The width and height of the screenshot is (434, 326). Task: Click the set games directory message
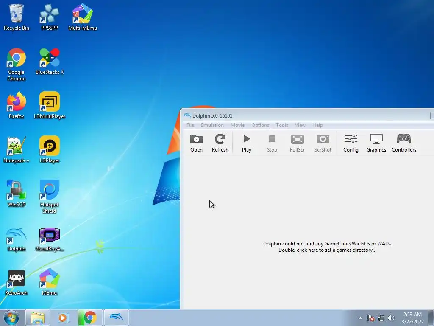[328, 247]
